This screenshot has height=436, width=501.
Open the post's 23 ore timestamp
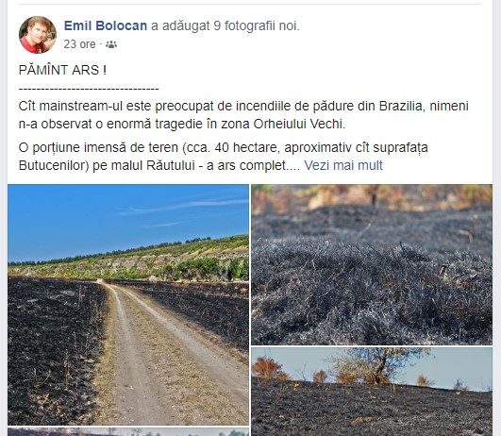79,44
